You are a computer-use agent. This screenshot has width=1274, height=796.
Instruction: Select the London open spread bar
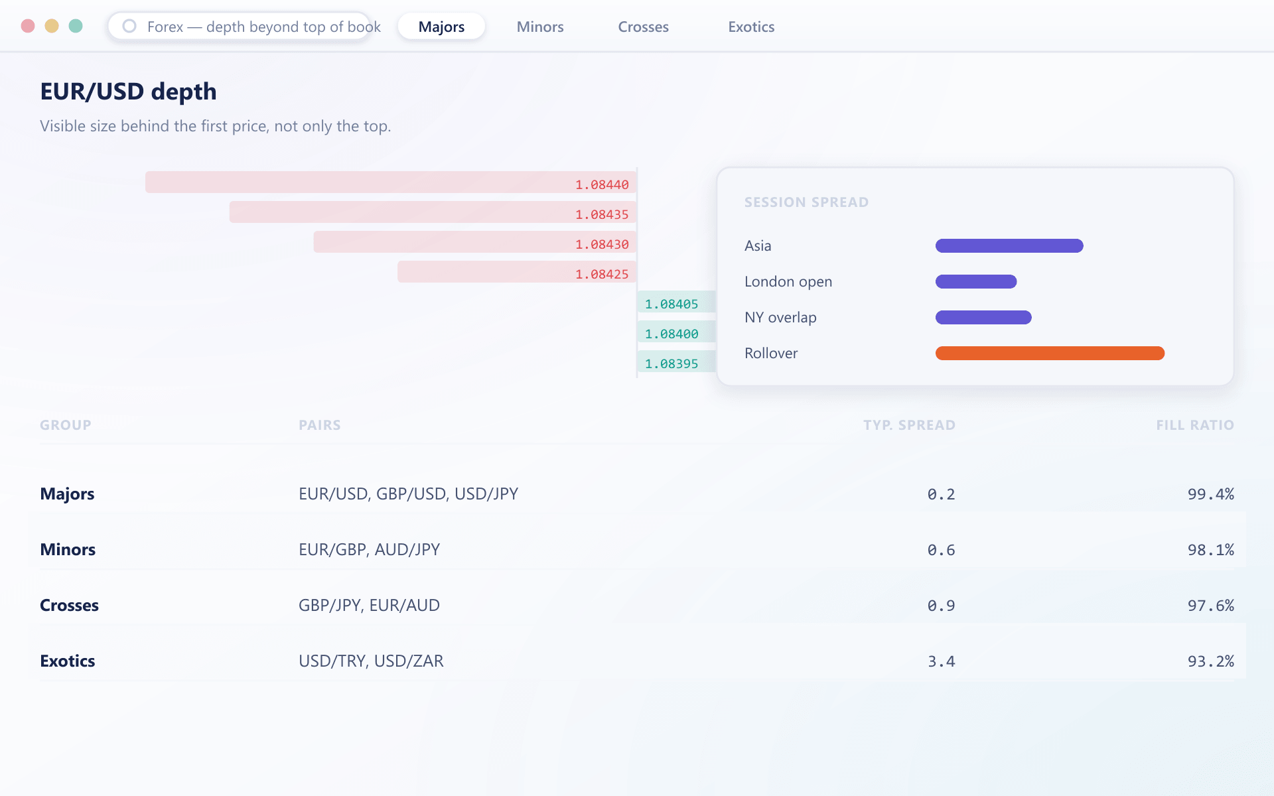click(x=976, y=282)
